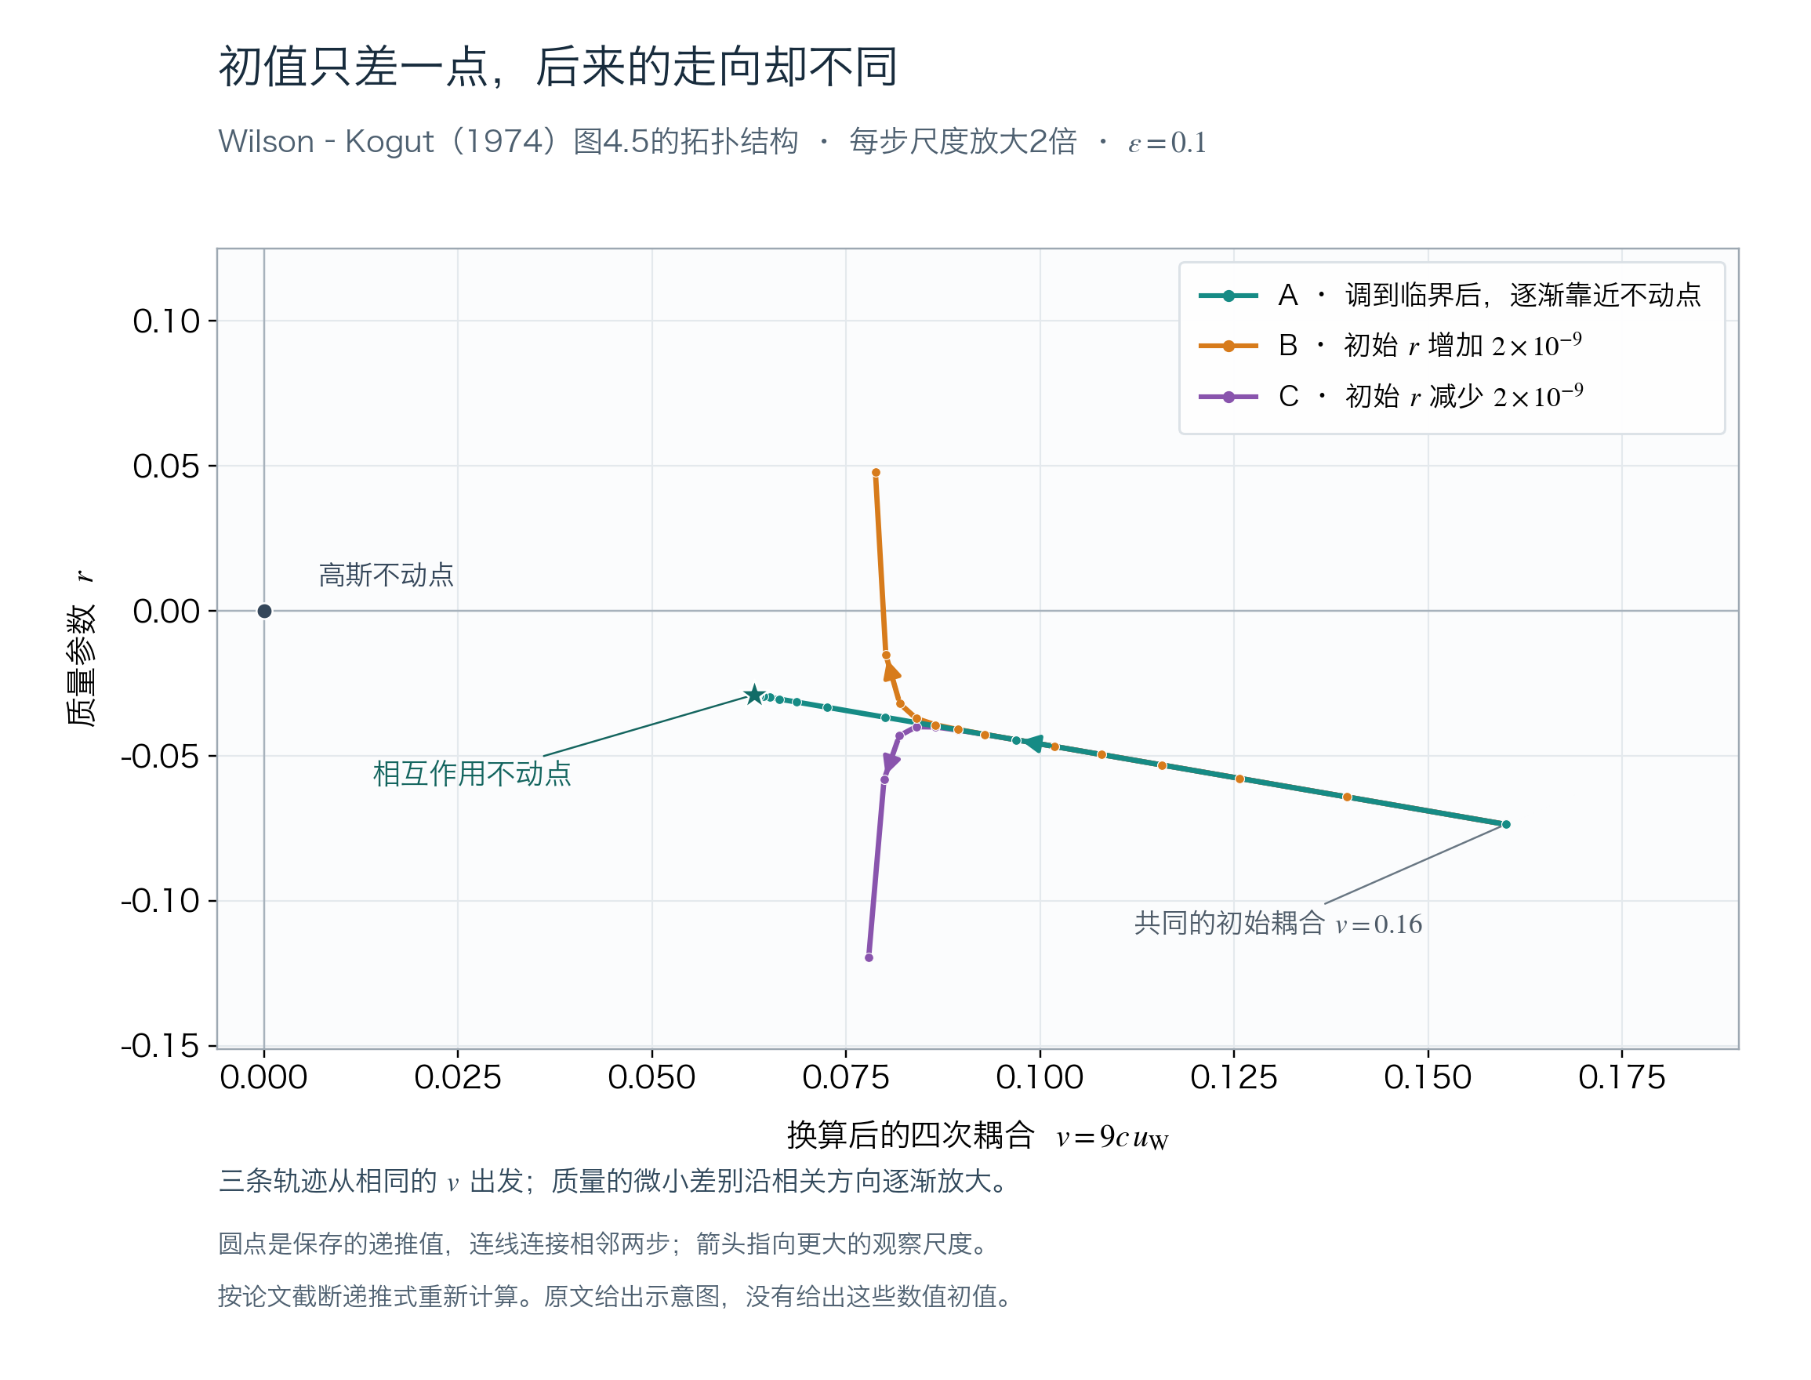Select legend text 'A · 调到临界后，逐渐靠近不动点'
Image resolution: width=1811 pixels, height=1380 pixels.
point(1489,295)
